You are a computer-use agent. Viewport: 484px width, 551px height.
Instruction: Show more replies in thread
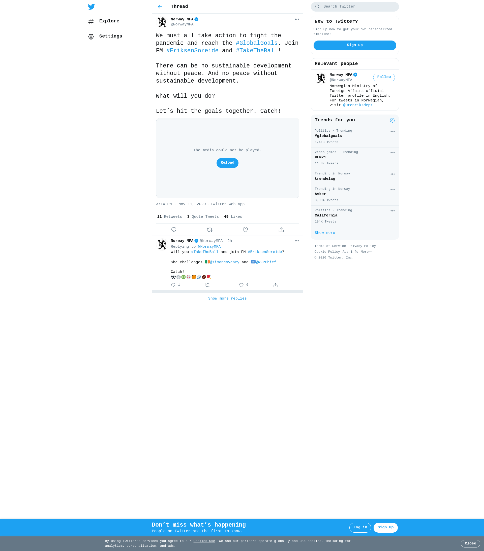[x=227, y=299]
